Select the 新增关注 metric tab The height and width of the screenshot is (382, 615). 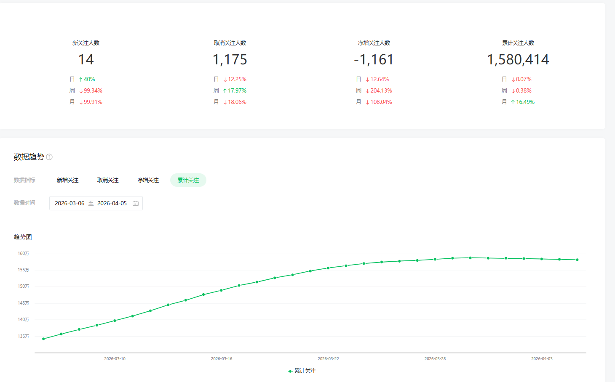pos(67,180)
